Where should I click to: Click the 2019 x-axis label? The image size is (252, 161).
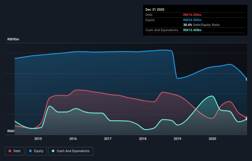[177, 139]
